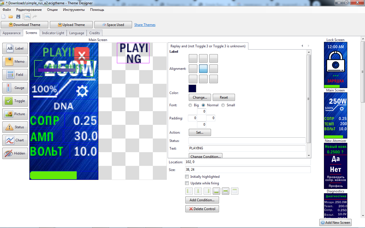Enable the Initially highlighted checkbox
The image size is (365, 228).
point(187,177)
